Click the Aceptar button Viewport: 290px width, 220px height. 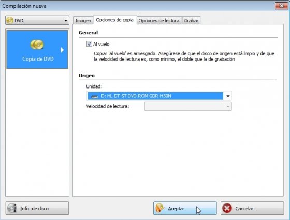[x=185, y=208]
